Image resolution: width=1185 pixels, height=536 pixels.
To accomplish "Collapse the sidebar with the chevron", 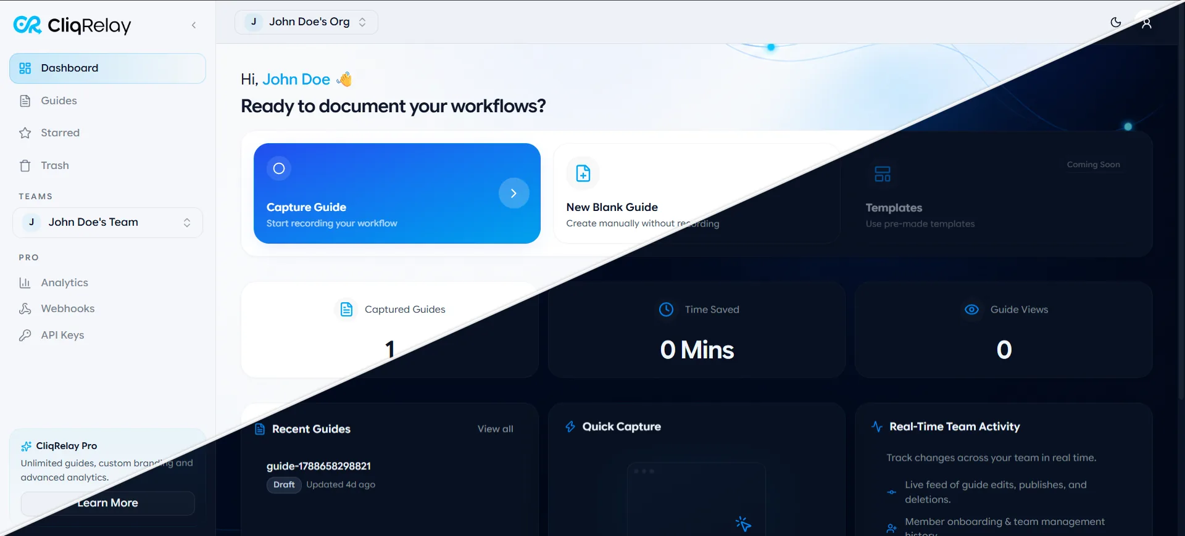I will [194, 25].
